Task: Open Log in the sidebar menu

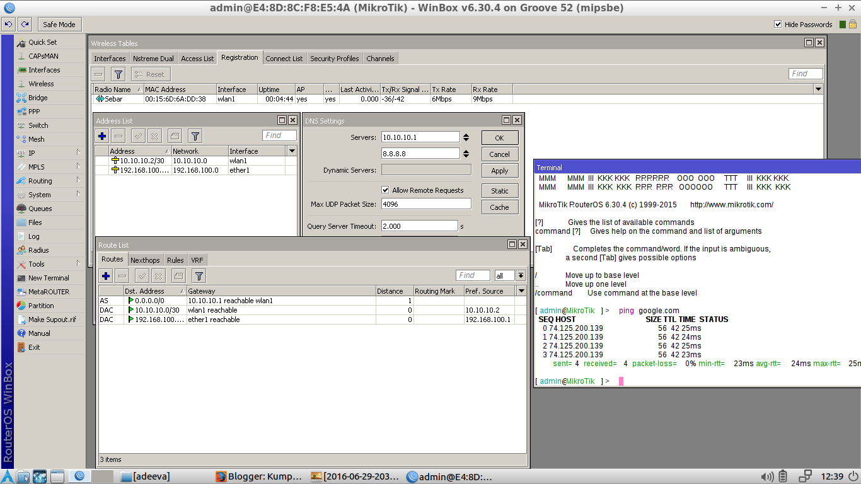Action: click(33, 236)
